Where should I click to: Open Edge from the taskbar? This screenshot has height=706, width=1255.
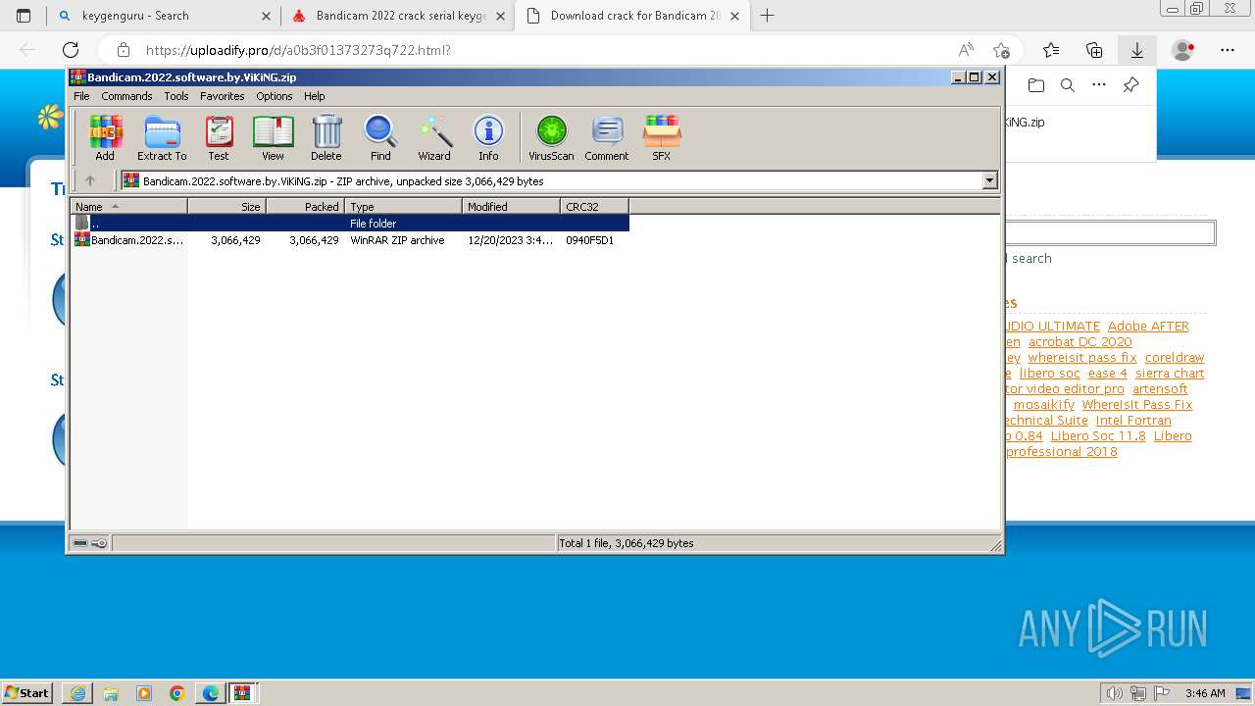(211, 693)
